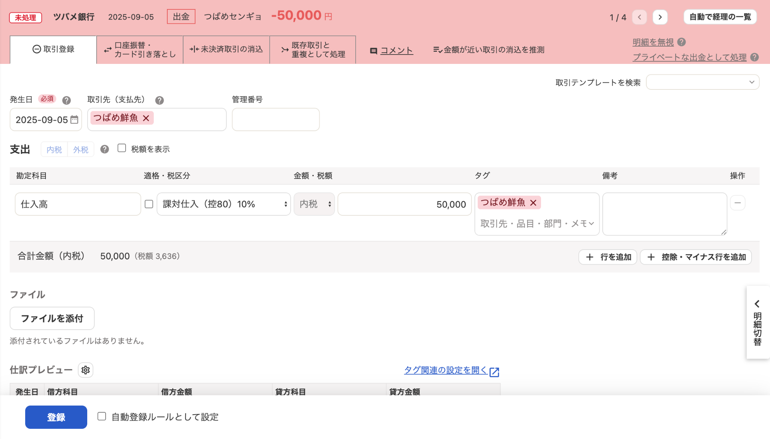Click 明細を無視 link
The height and width of the screenshot is (439, 770).
[653, 42]
